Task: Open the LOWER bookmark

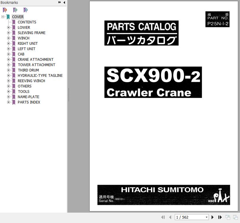Action: click(x=24, y=28)
